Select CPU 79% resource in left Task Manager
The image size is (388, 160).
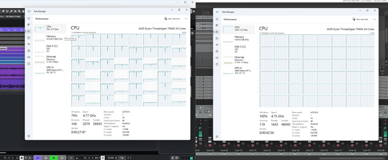pyautogui.click(x=50, y=28)
